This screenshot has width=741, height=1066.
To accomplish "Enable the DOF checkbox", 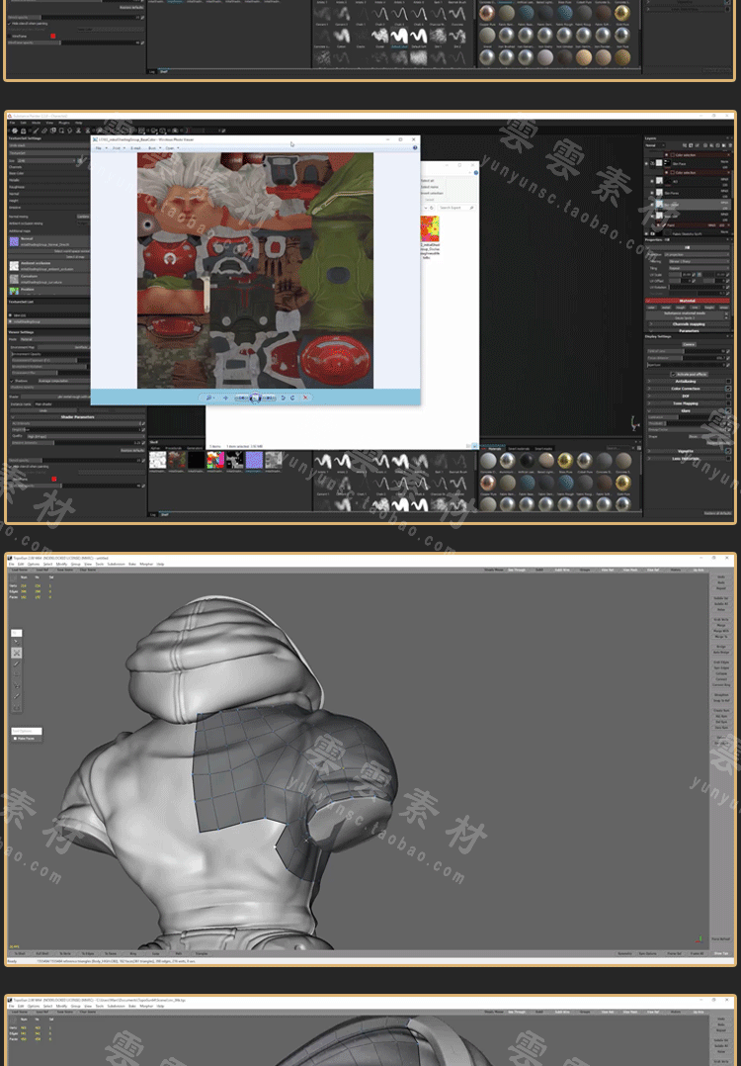I will tap(728, 396).
